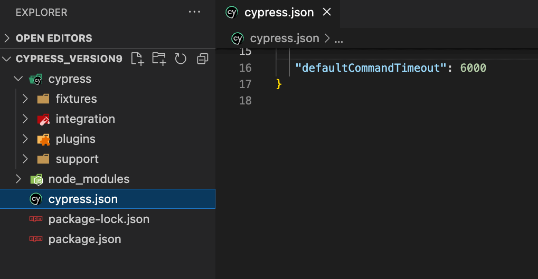
Task: Click the "defaultCommandTimeout" key in editor
Action: coord(371,68)
